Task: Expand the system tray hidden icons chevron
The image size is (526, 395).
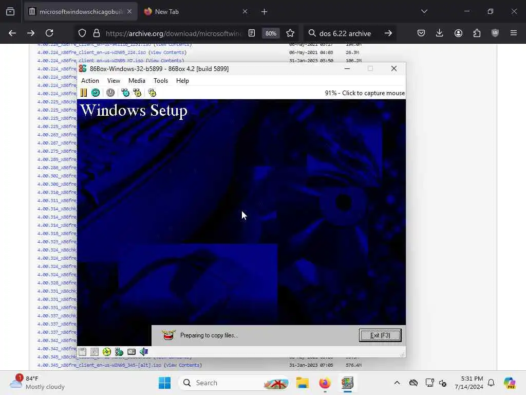Action: tap(397, 383)
